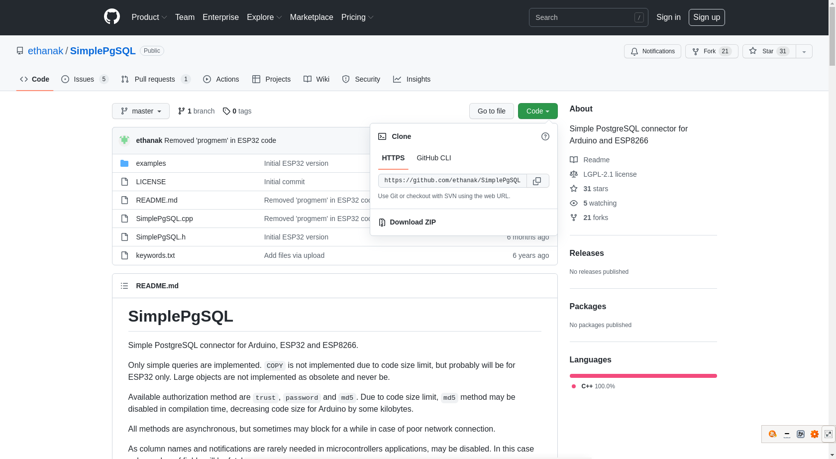Copy the HTTPS clone URL
Viewport: 836px width, 459px height.
(x=537, y=181)
